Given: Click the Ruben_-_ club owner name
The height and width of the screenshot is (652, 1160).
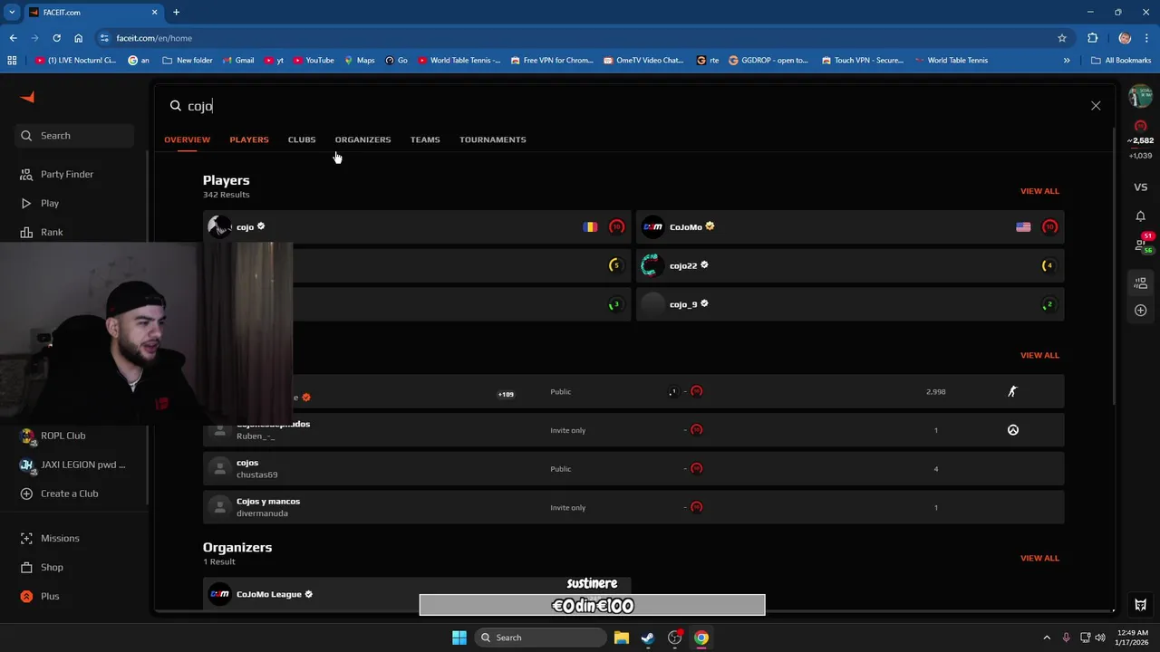Looking at the screenshot, I should tap(256, 436).
